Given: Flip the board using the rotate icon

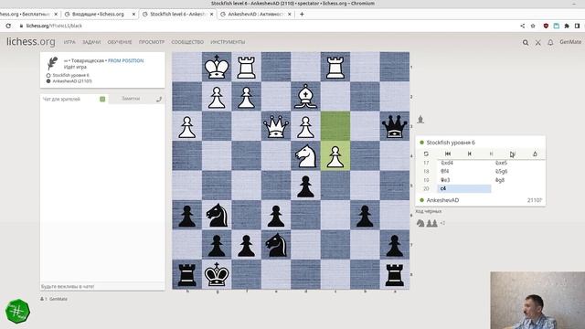Looking at the screenshot, I should point(426,154).
